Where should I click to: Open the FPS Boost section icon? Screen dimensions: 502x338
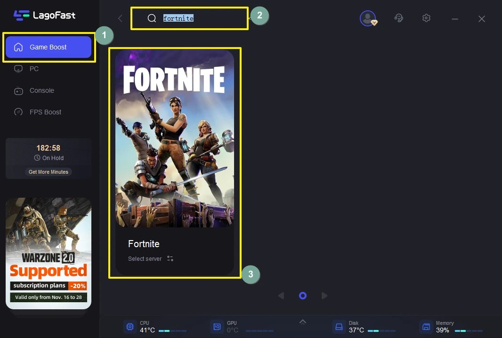tap(19, 112)
